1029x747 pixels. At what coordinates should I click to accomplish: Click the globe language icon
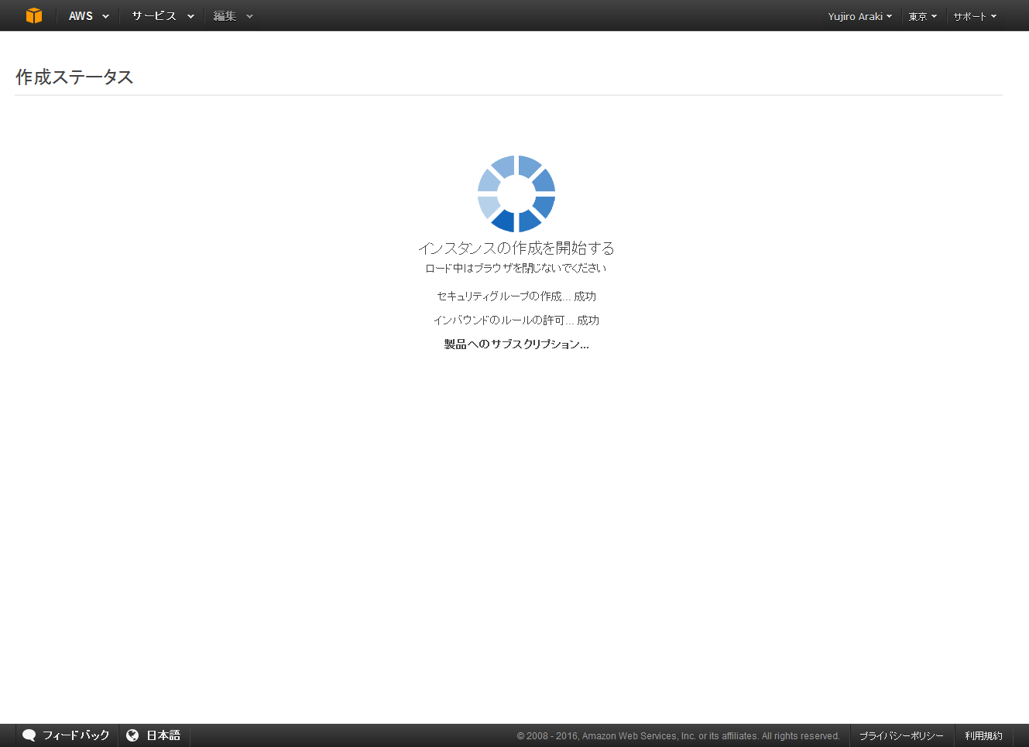point(132,735)
